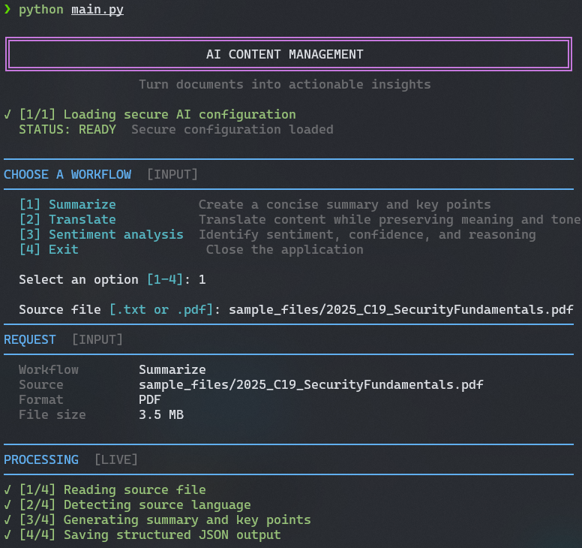
Task: Click the entered option value '1'
Action: coord(202,279)
